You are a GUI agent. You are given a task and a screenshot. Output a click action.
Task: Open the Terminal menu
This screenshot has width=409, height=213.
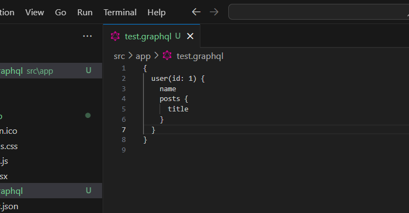coord(120,12)
